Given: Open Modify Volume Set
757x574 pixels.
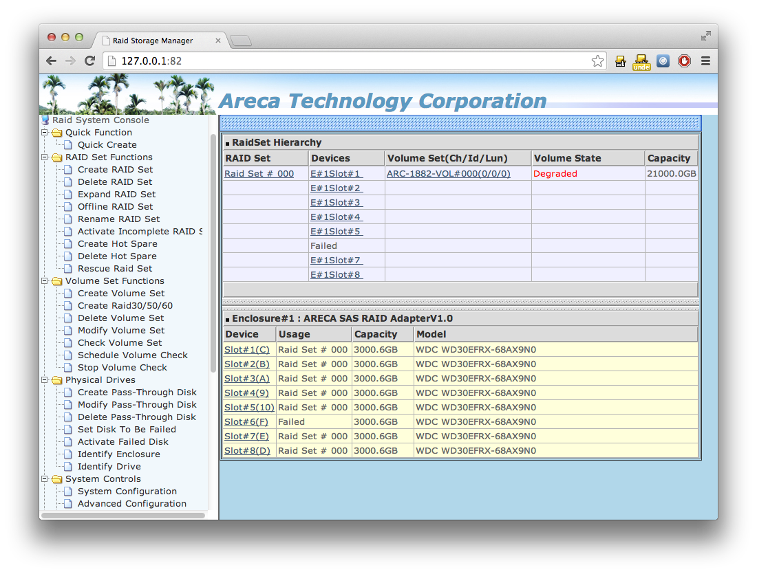Looking at the screenshot, I should tap(121, 331).
